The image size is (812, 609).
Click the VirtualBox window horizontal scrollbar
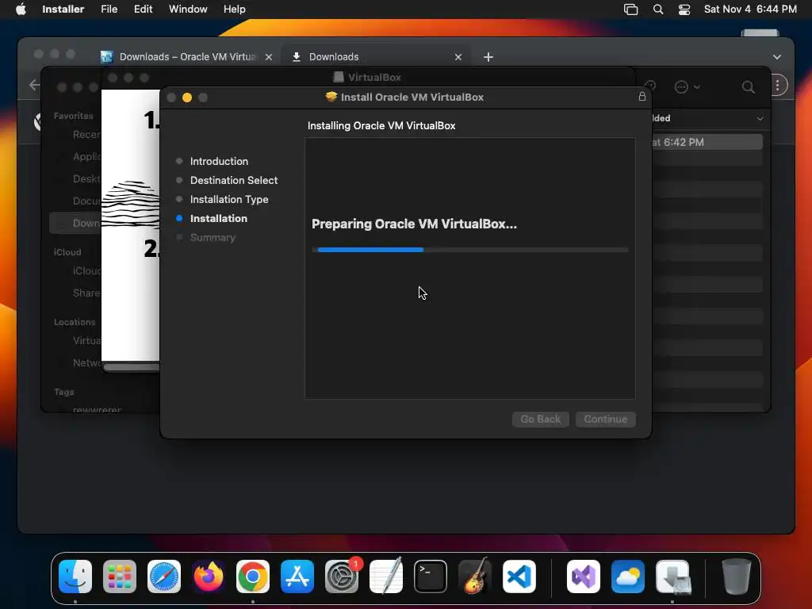point(132,366)
